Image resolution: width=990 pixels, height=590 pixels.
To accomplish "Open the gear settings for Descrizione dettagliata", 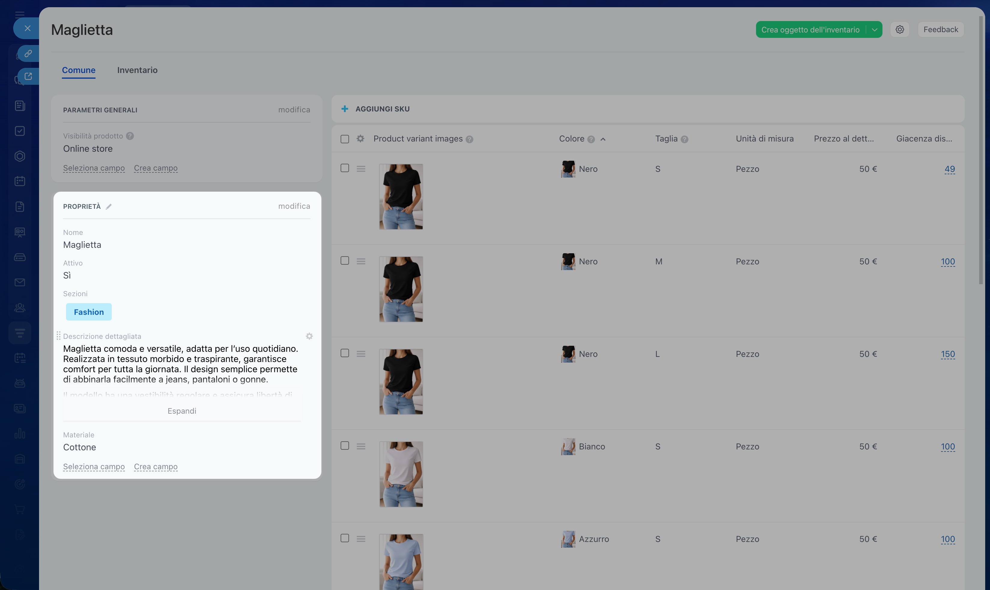I will 309,336.
